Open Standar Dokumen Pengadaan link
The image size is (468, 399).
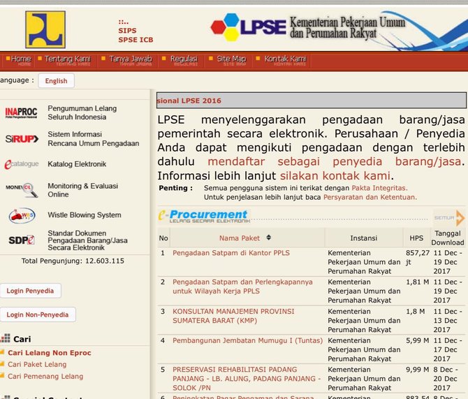tap(87, 240)
